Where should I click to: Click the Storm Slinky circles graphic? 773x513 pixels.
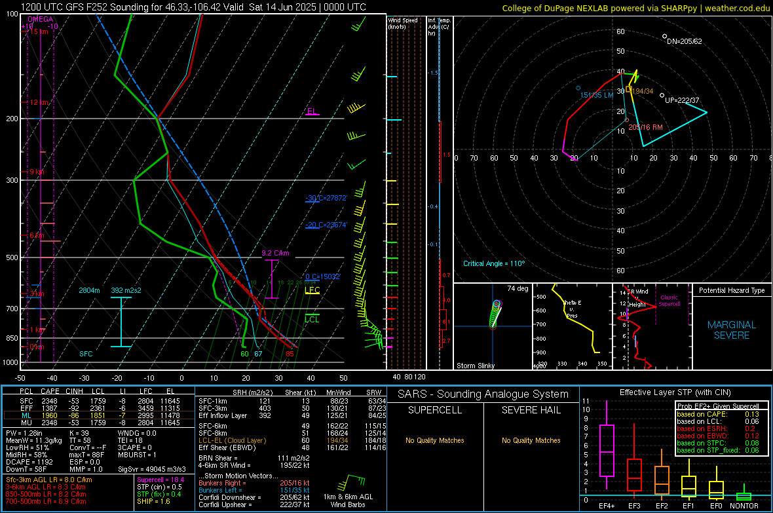tap(495, 314)
